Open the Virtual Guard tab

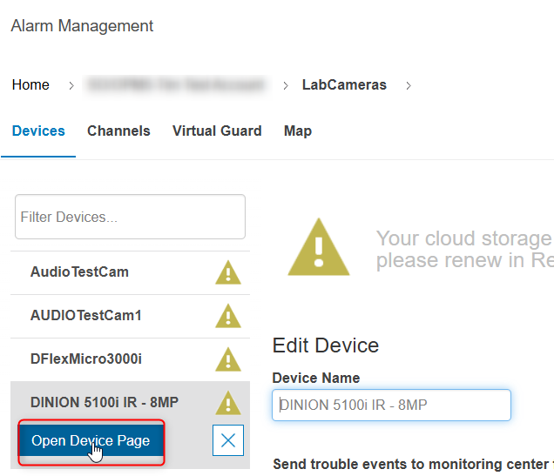pos(217,131)
